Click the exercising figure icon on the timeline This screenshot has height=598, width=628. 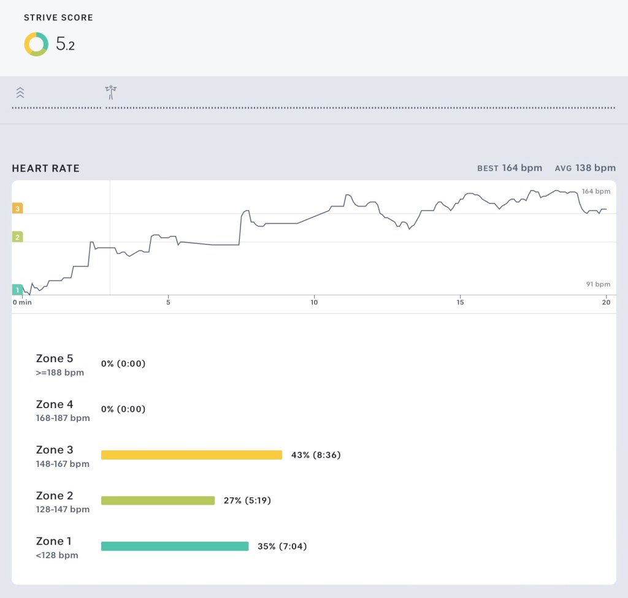tap(110, 92)
